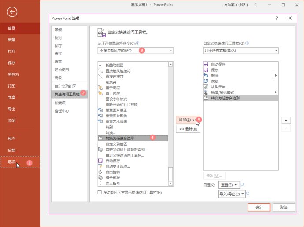This screenshot has height=227, width=304.
Task: Open the 重置(E) dropdown button
Action: (229, 185)
